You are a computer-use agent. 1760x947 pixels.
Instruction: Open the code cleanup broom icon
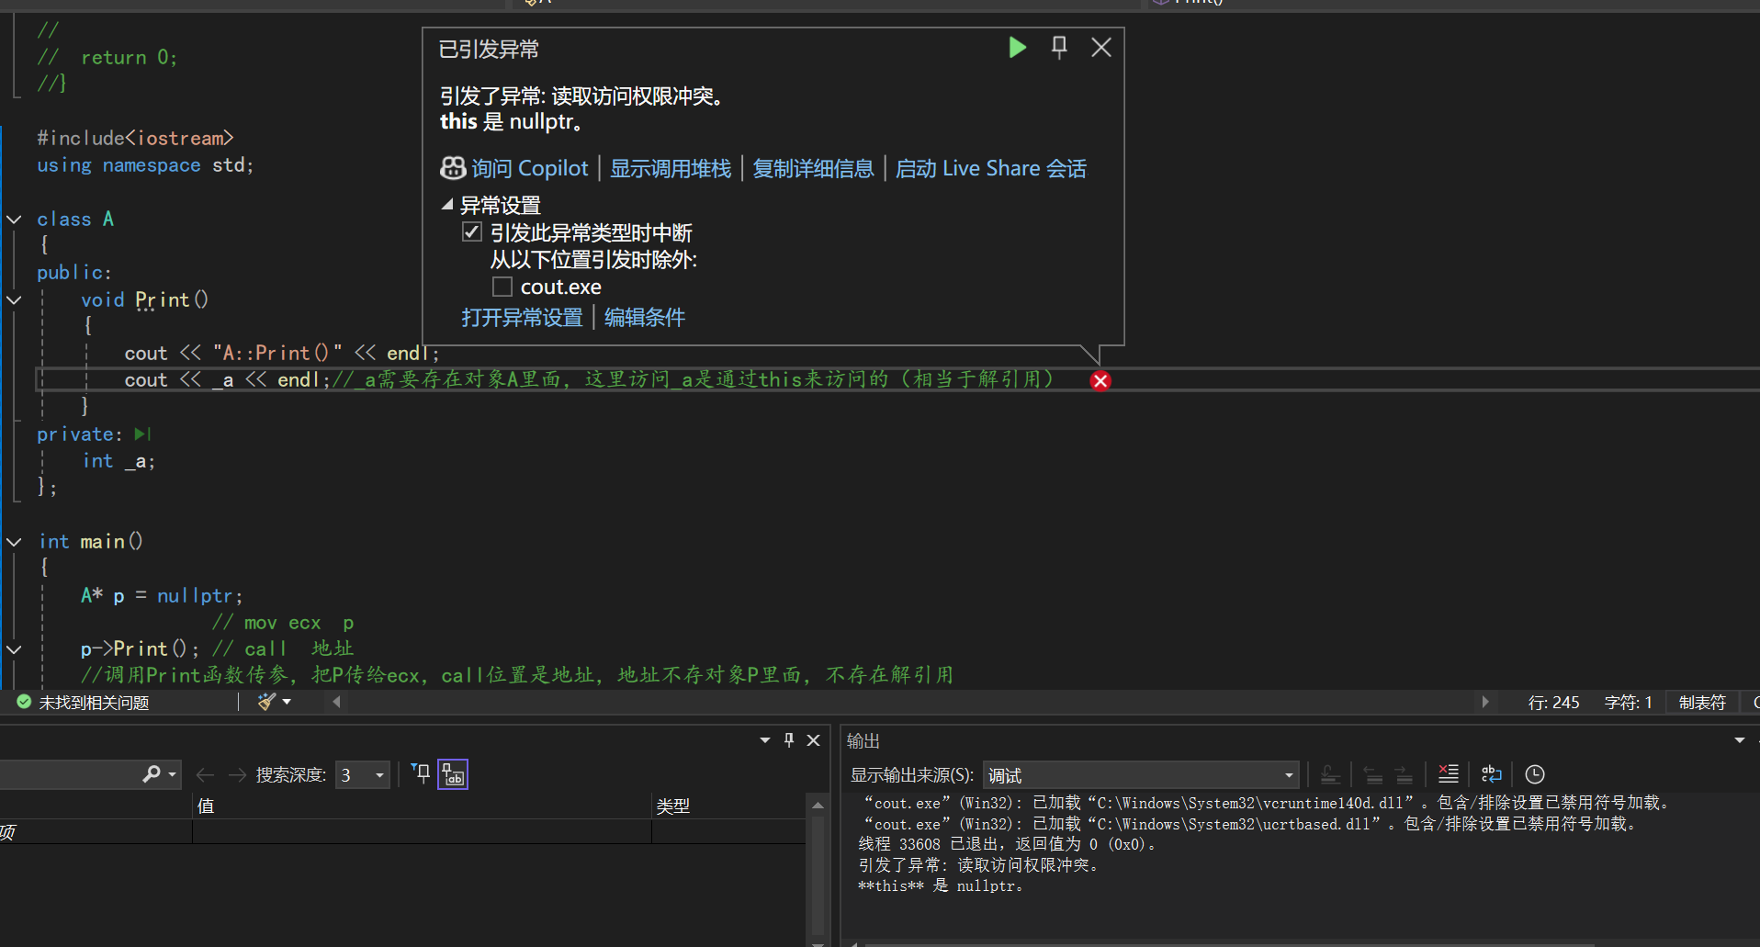pyautogui.click(x=266, y=702)
